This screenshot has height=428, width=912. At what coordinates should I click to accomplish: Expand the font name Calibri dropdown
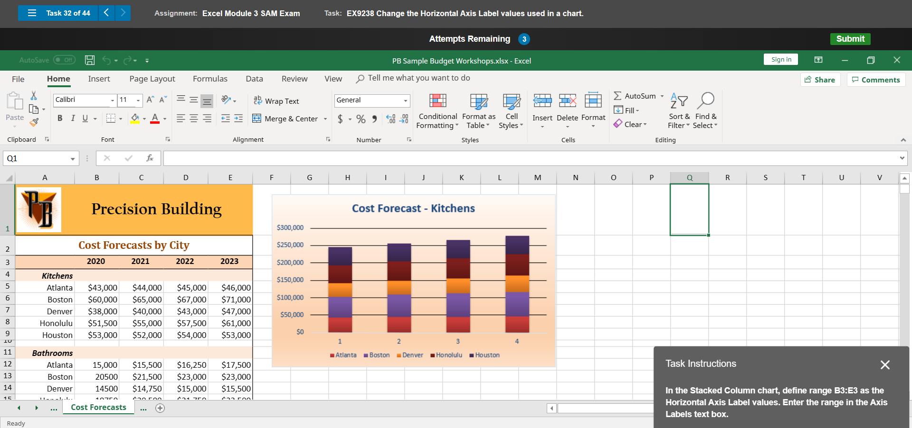coord(113,100)
